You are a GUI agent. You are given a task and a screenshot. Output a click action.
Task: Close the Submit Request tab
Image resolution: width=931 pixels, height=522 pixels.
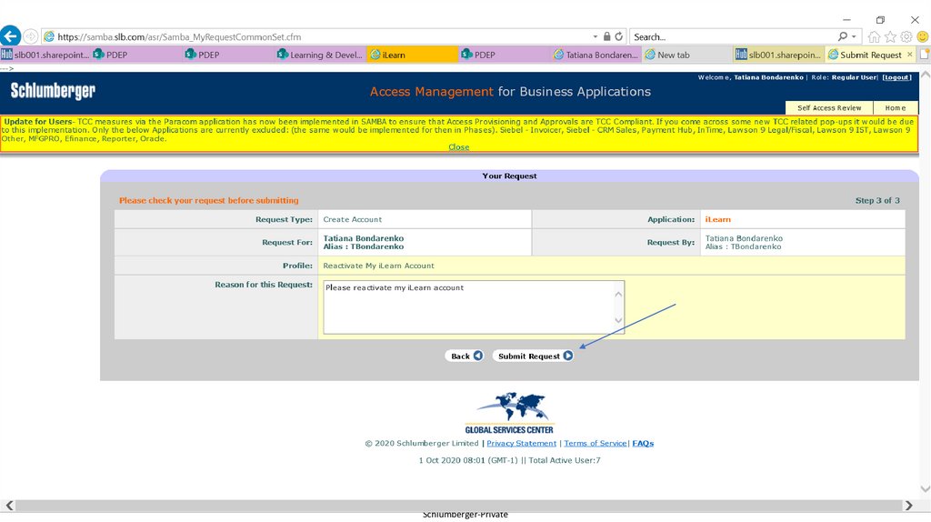coord(909,54)
